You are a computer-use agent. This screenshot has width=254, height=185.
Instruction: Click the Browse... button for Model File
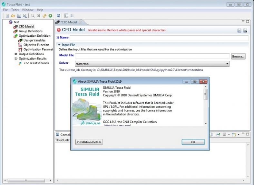238,56
